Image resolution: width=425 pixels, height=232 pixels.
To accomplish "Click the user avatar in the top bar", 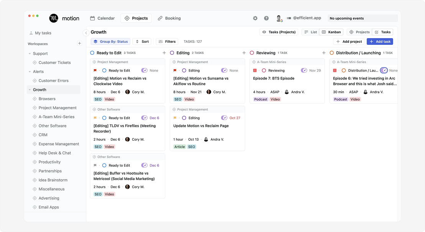I will 279,18.
